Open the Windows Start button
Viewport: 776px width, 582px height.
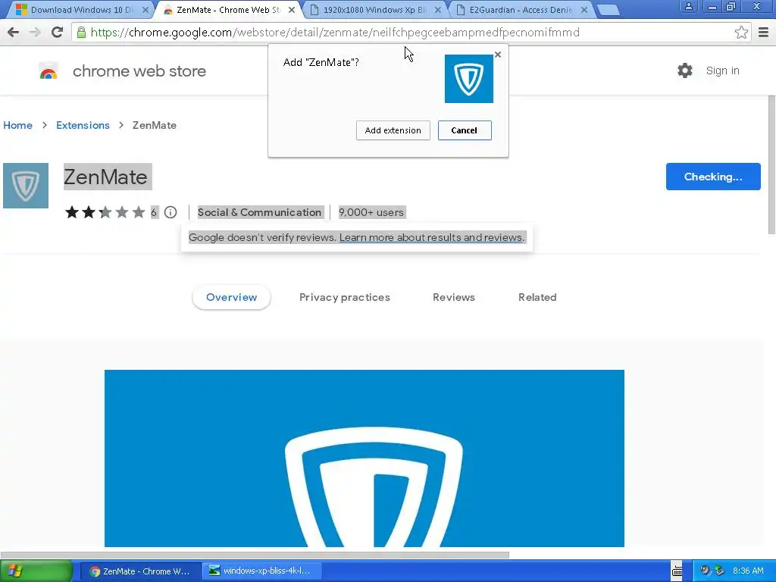[36, 571]
